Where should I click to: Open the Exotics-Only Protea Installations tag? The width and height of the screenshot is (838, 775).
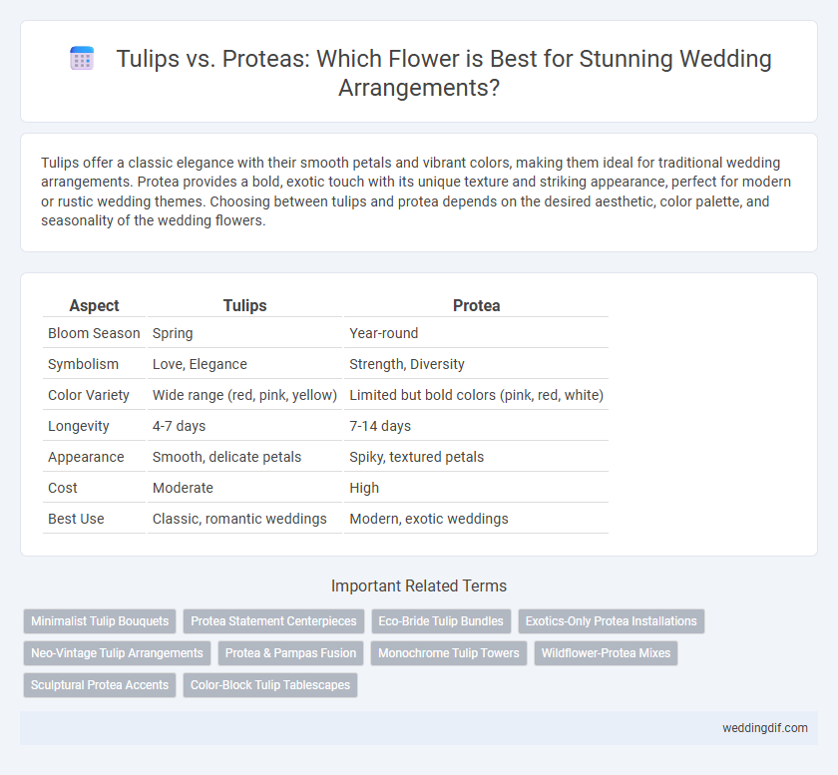coord(612,621)
